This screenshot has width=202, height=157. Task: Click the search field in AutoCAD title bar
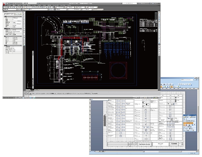[x=129, y=3]
